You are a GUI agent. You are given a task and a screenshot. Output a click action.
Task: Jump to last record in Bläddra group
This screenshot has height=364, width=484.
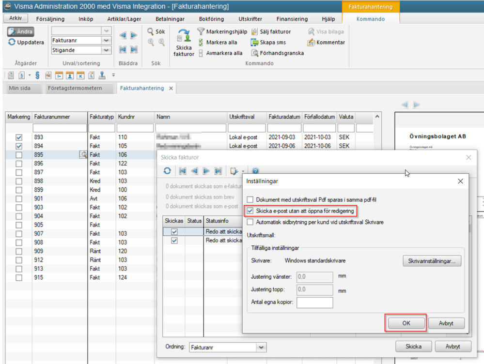point(134,49)
